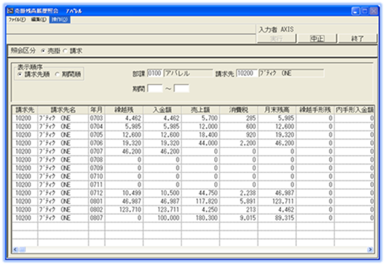
Task: Click the 消費税 column header
Action: pyautogui.click(x=239, y=110)
